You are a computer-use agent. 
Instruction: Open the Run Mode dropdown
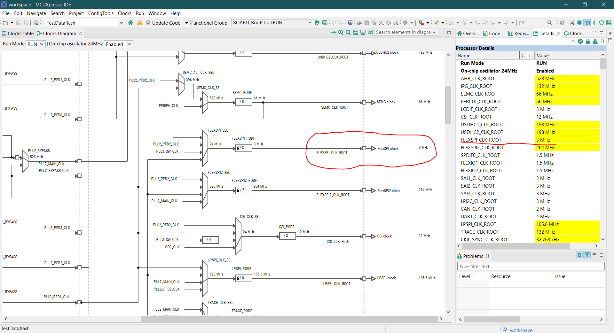click(x=35, y=44)
